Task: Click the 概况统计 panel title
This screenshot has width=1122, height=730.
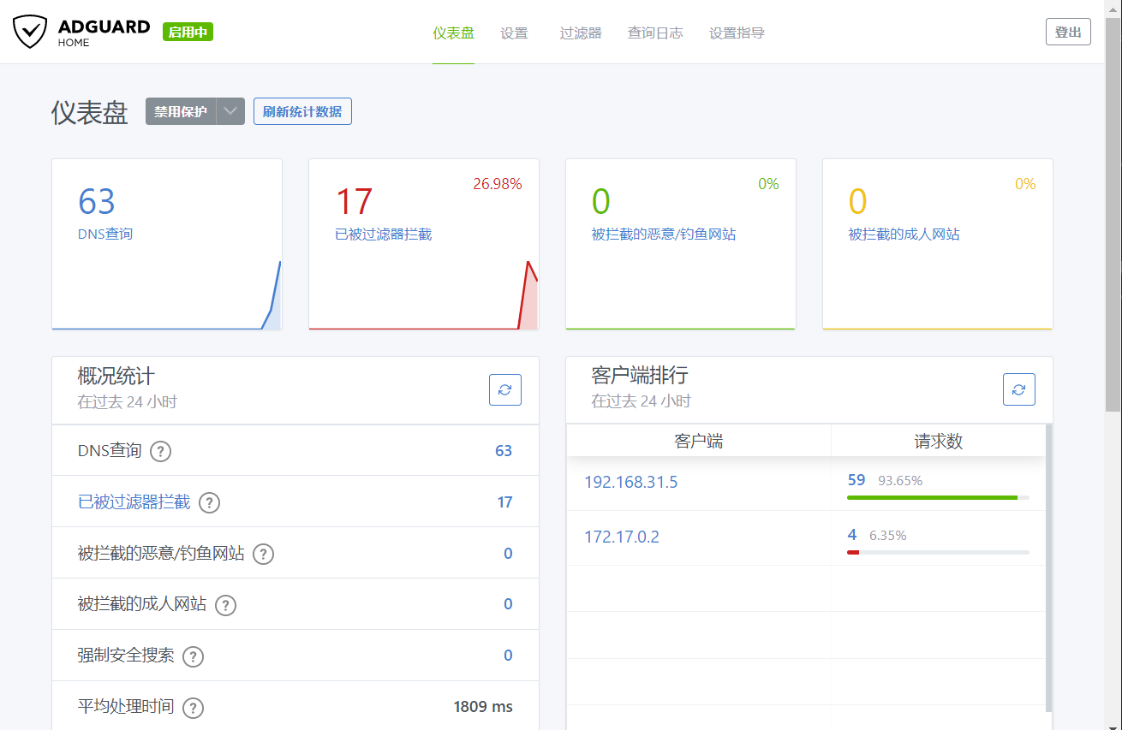Action: click(x=116, y=376)
